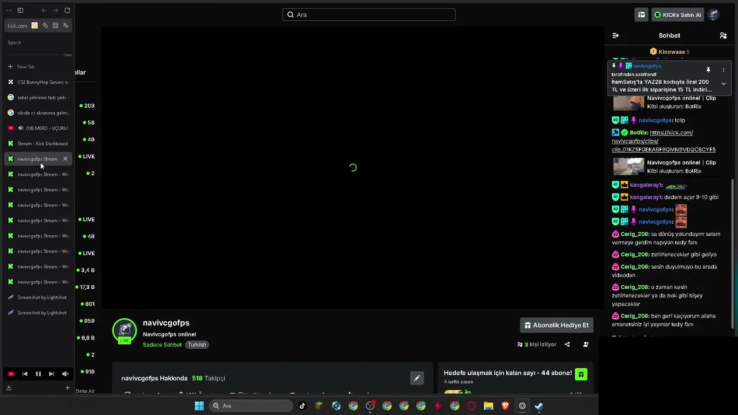Collapse the Sohbet chat panel
Image resolution: width=738 pixels, height=415 pixels.
(616, 36)
